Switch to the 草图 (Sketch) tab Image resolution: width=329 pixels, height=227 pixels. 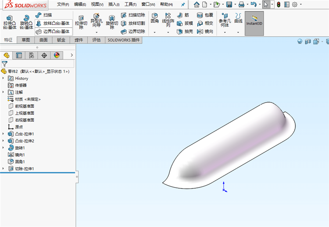coord(26,40)
